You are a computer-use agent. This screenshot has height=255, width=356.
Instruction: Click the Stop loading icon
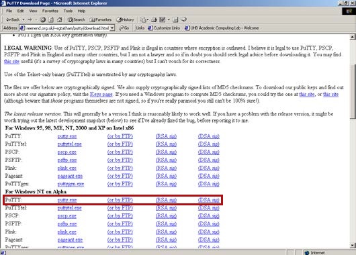[x=43, y=19]
